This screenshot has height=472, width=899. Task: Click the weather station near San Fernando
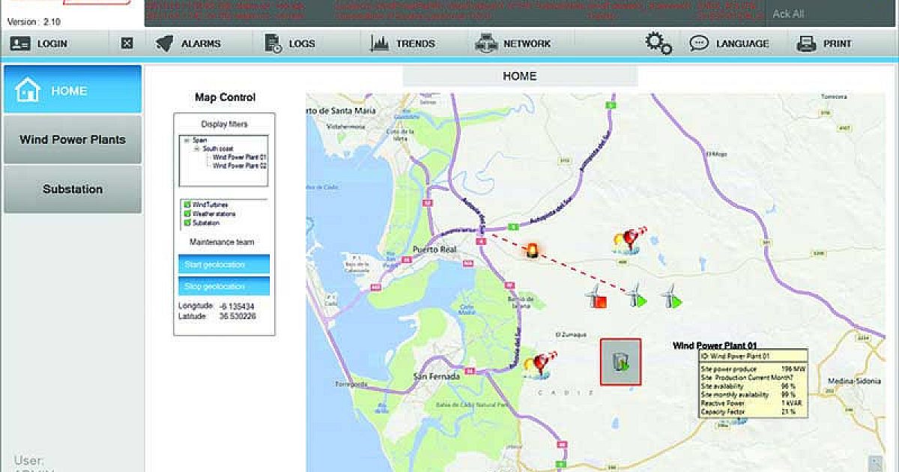pyautogui.click(x=540, y=363)
